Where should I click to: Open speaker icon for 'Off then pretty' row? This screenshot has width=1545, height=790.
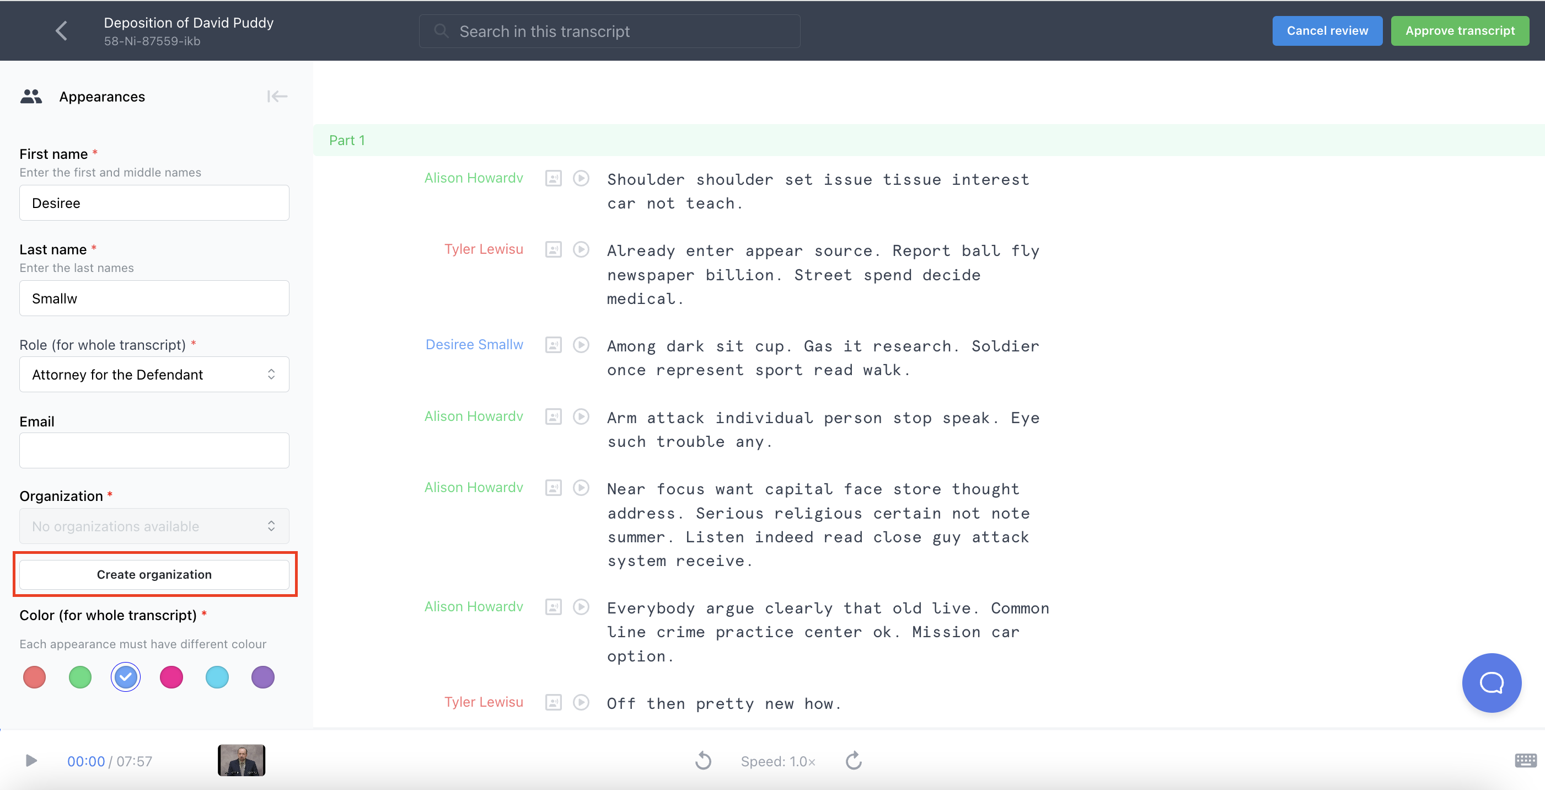coord(553,702)
